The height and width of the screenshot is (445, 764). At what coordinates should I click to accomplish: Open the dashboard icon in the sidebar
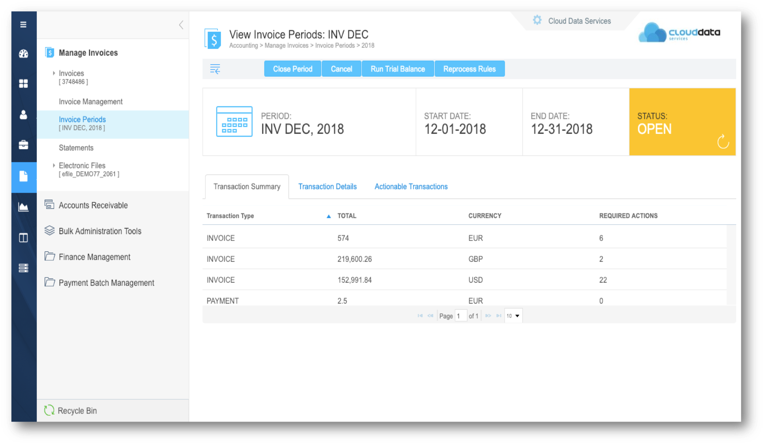(x=23, y=54)
